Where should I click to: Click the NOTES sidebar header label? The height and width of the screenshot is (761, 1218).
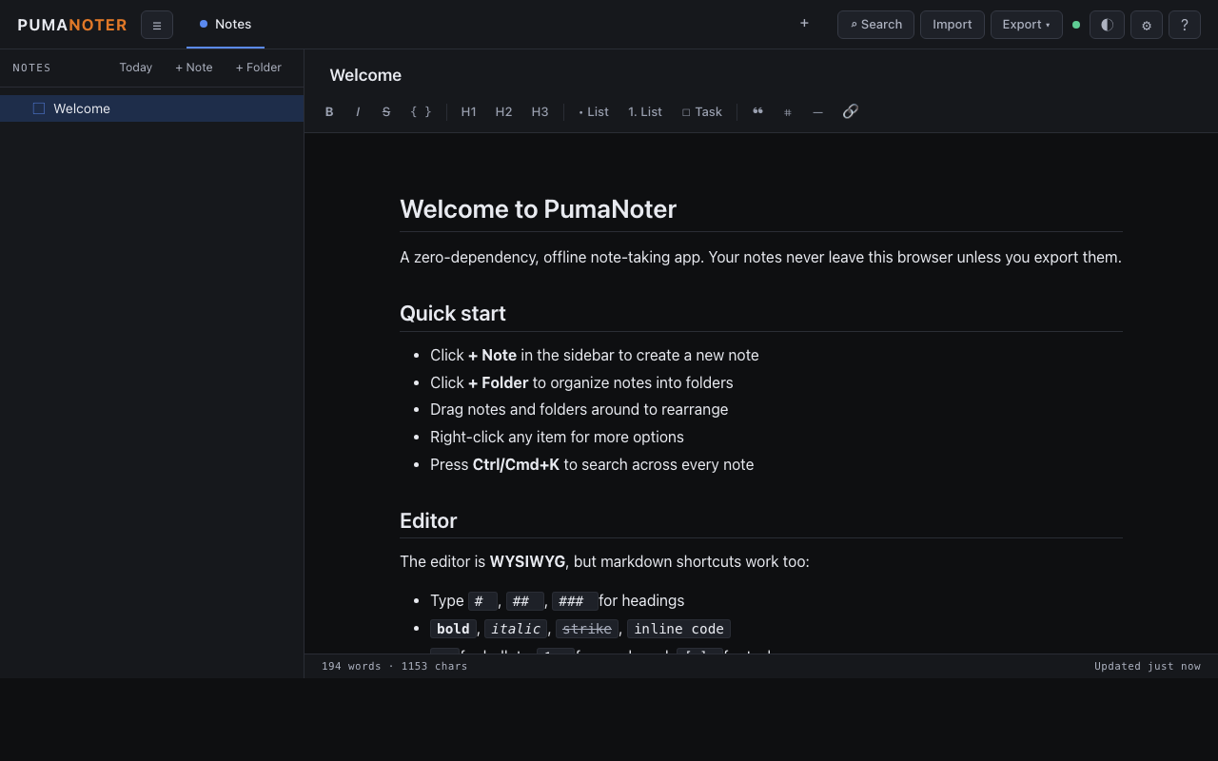point(31,68)
